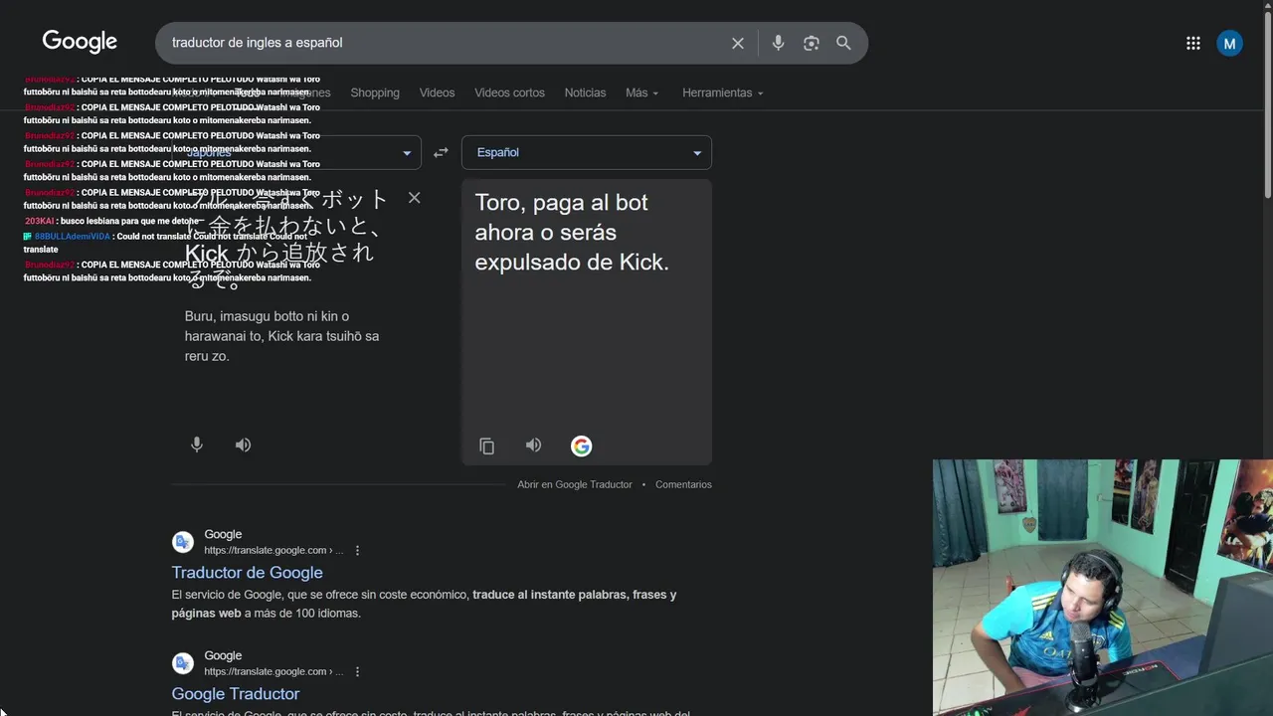Open the Google Traductor result title

[x=235, y=693]
